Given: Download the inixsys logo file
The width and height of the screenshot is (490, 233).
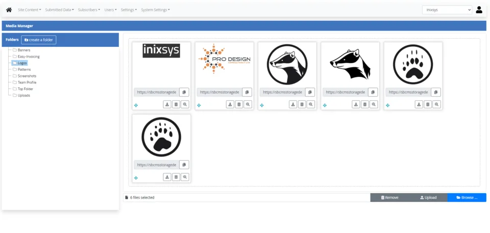Looking at the screenshot, I should 167,105.
